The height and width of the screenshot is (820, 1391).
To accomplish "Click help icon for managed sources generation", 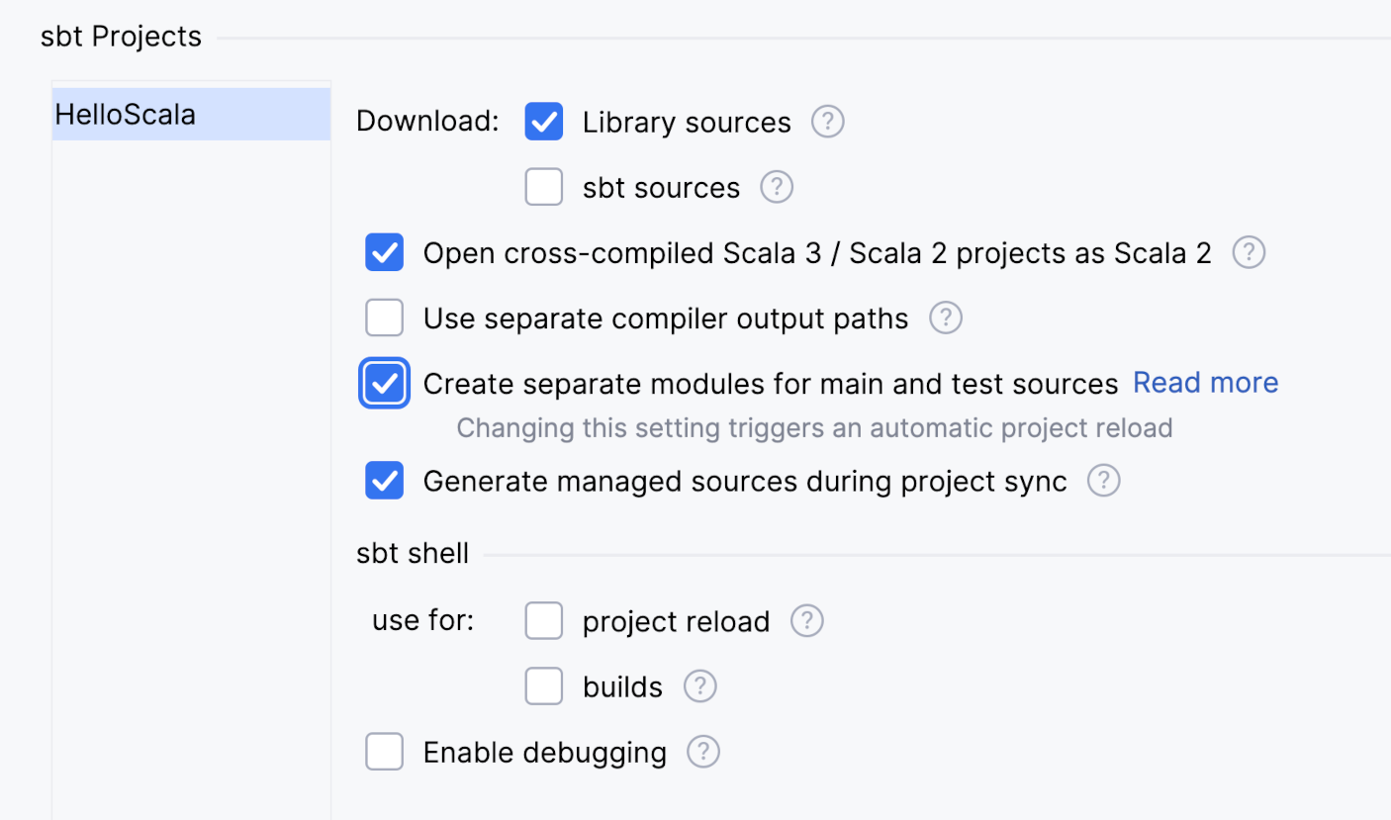I will click(1103, 481).
